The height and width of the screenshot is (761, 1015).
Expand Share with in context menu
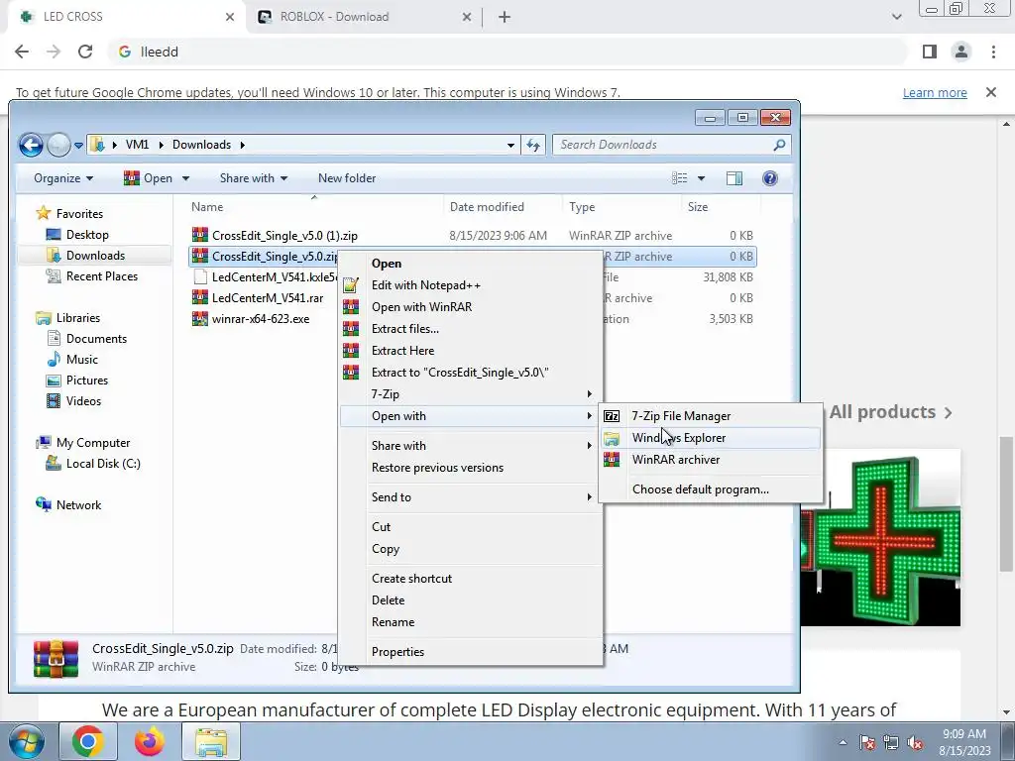(x=471, y=446)
